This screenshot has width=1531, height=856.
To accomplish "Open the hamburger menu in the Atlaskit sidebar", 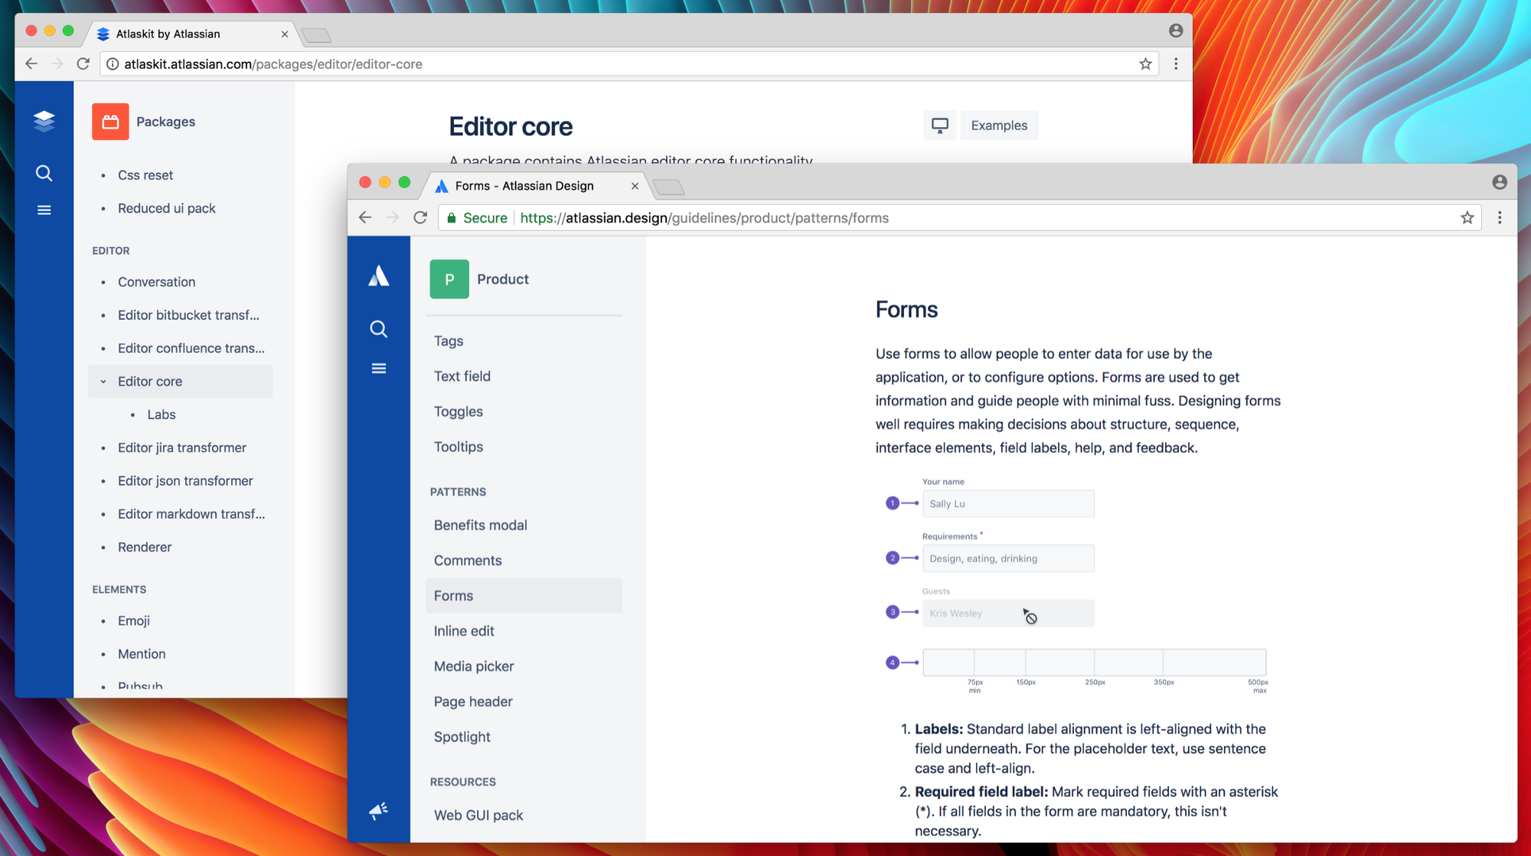I will (44, 210).
